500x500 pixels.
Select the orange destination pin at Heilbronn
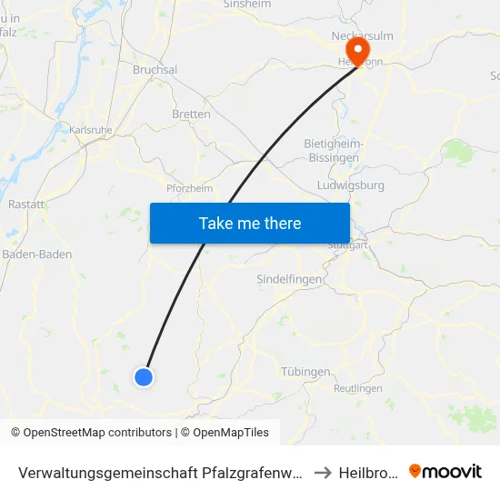(x=358, y=52)
